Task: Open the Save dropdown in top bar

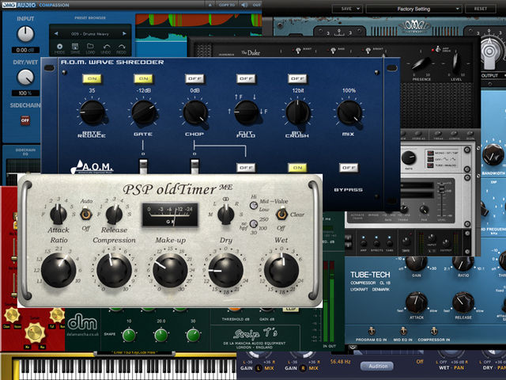Action: (348, 9)
